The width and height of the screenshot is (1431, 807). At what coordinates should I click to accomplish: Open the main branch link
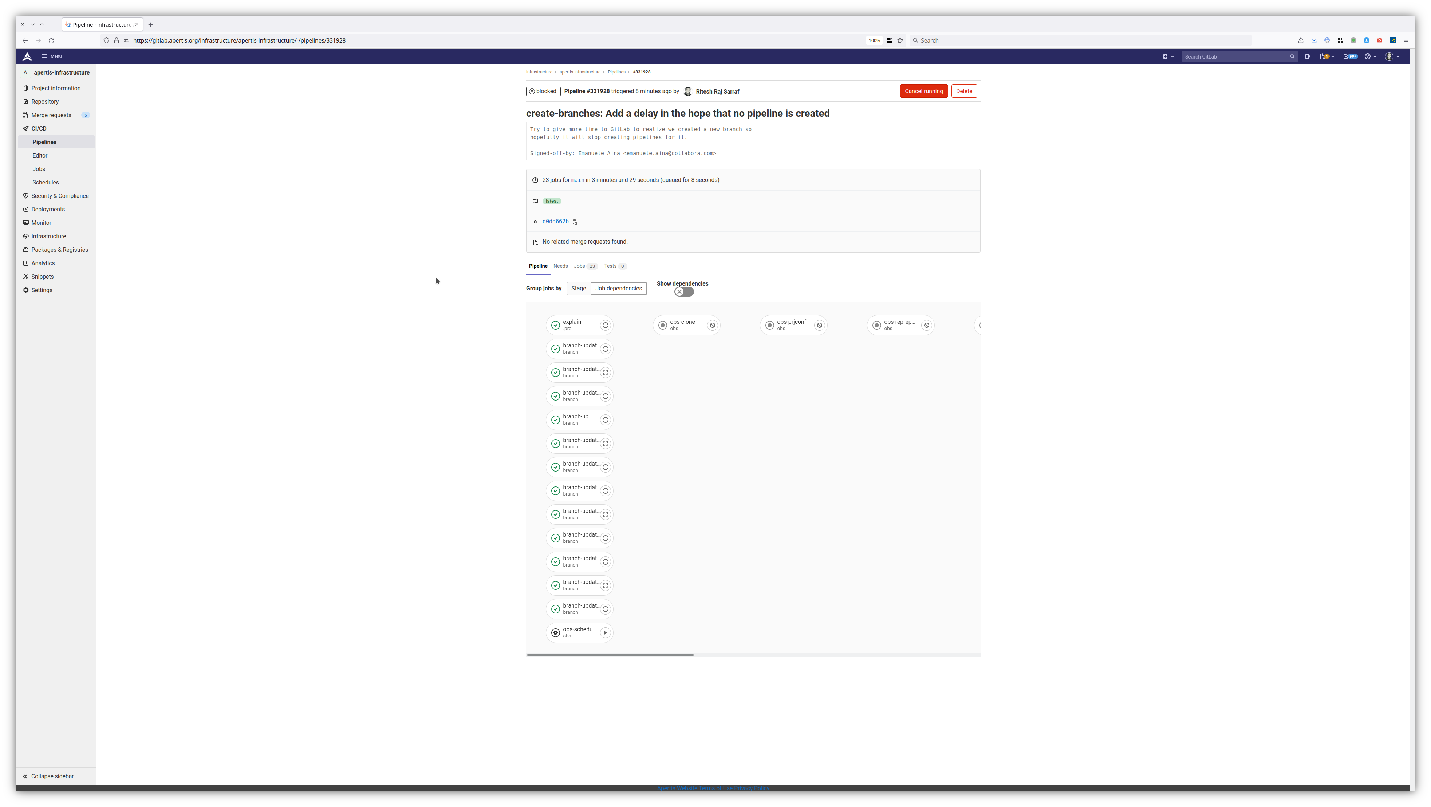tap(577, 180)
